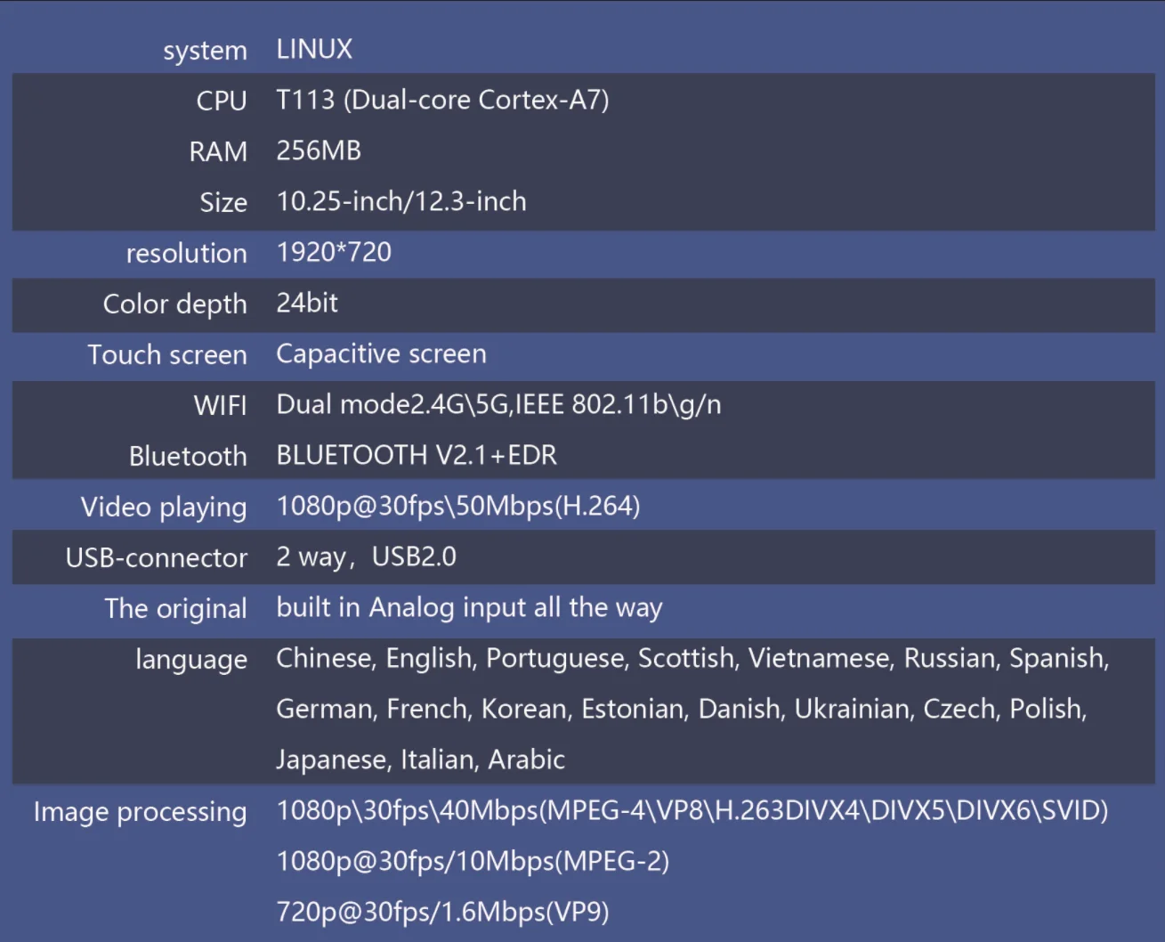This screenshot has height=942, width=1165.
Task: Select the BLUETOOTH V2.1+EDR value
Action: click(x=417, y=455)
